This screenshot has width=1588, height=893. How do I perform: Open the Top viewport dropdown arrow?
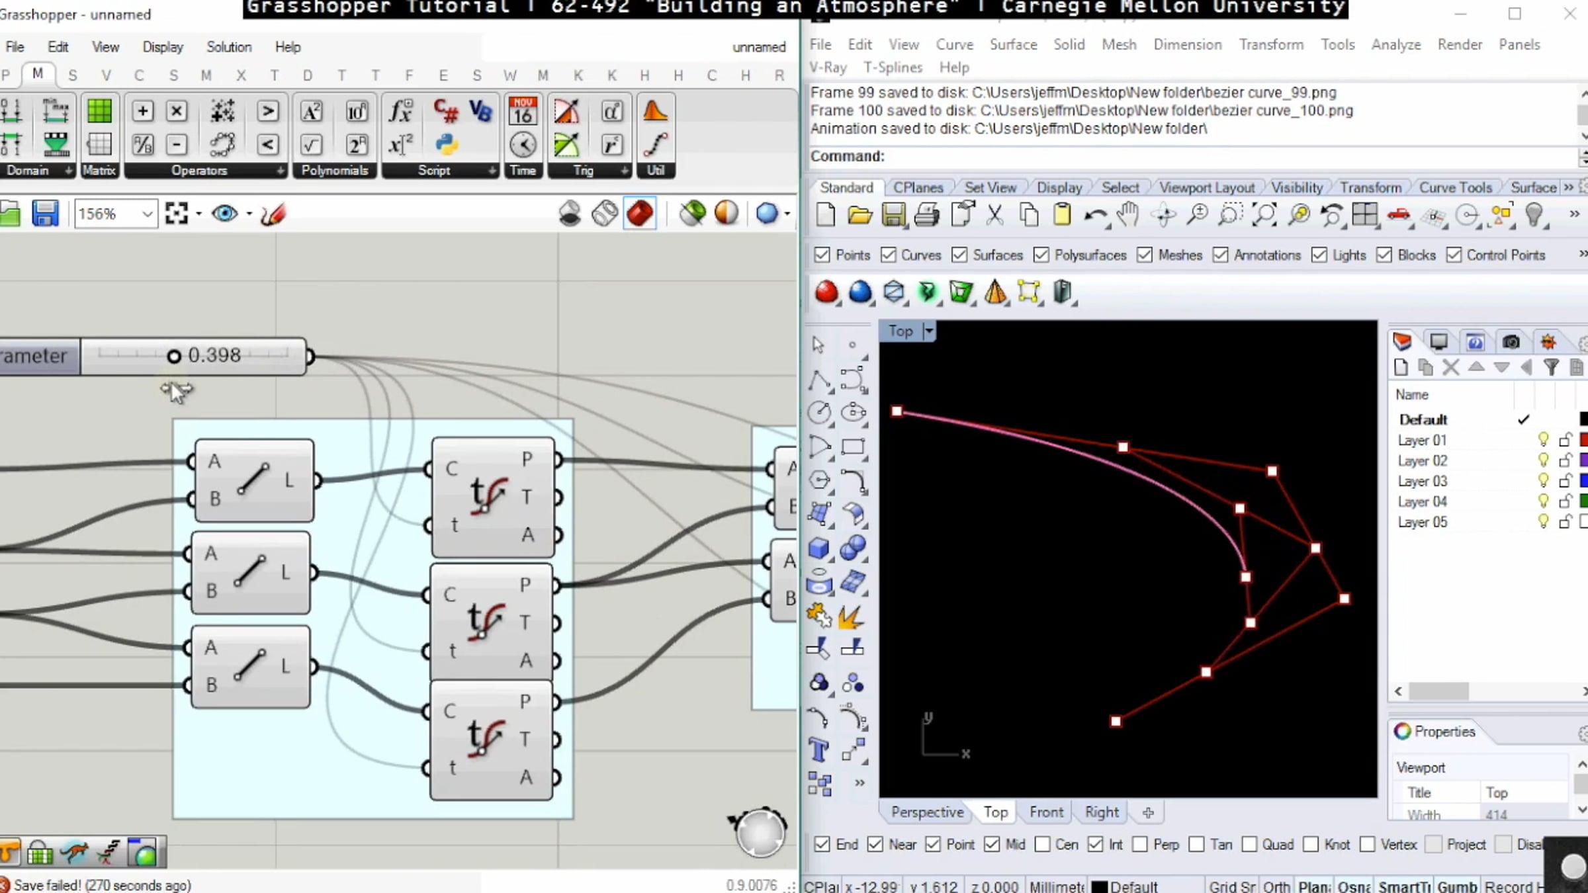point(929,331)
